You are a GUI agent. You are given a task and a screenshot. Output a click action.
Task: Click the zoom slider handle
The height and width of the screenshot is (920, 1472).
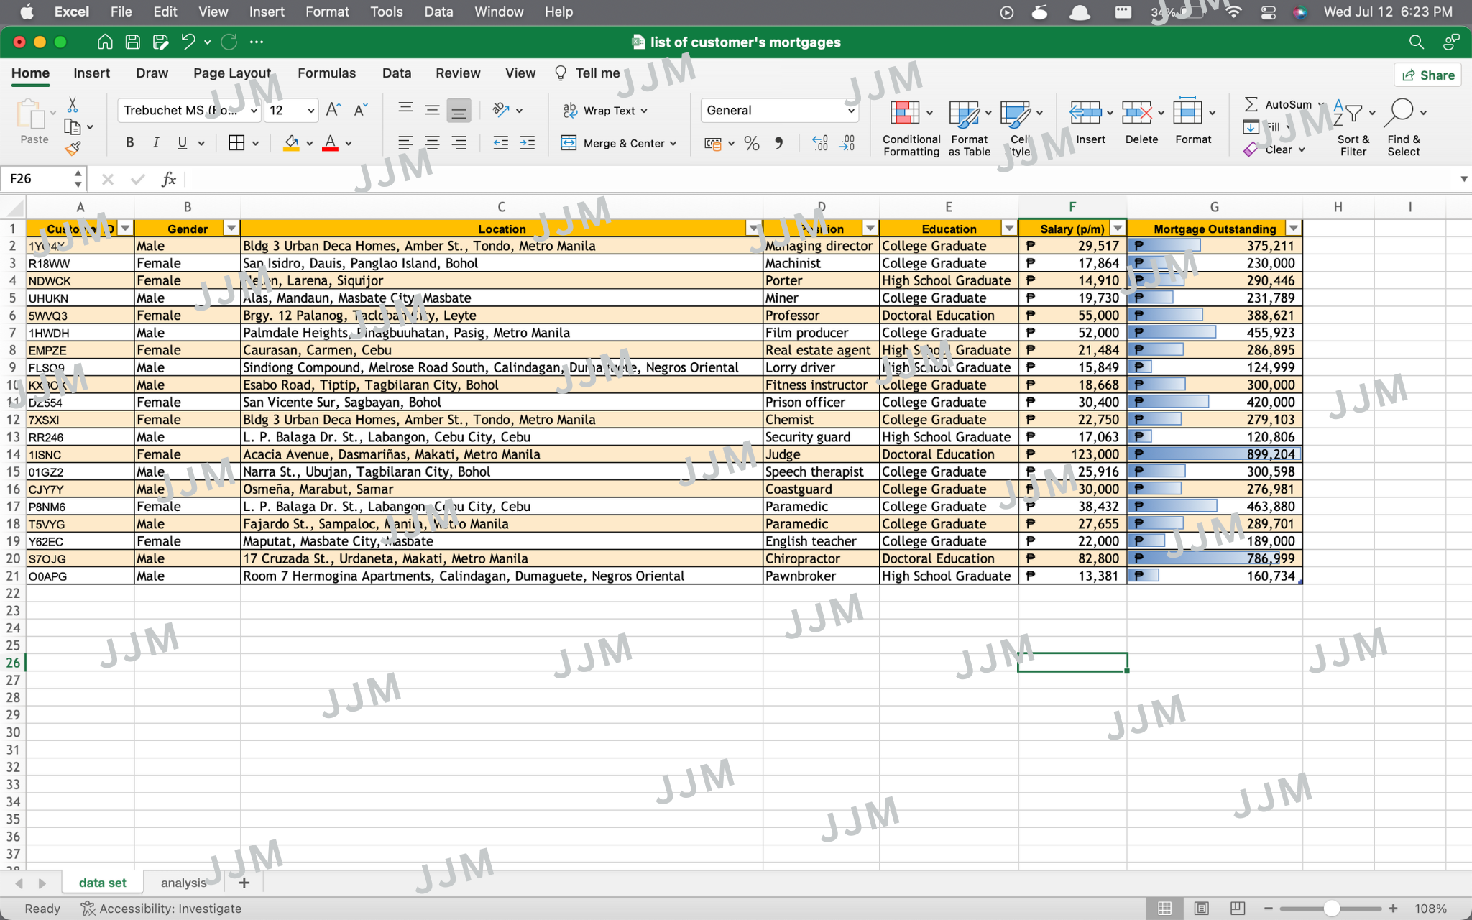(x=1331, y=908)
